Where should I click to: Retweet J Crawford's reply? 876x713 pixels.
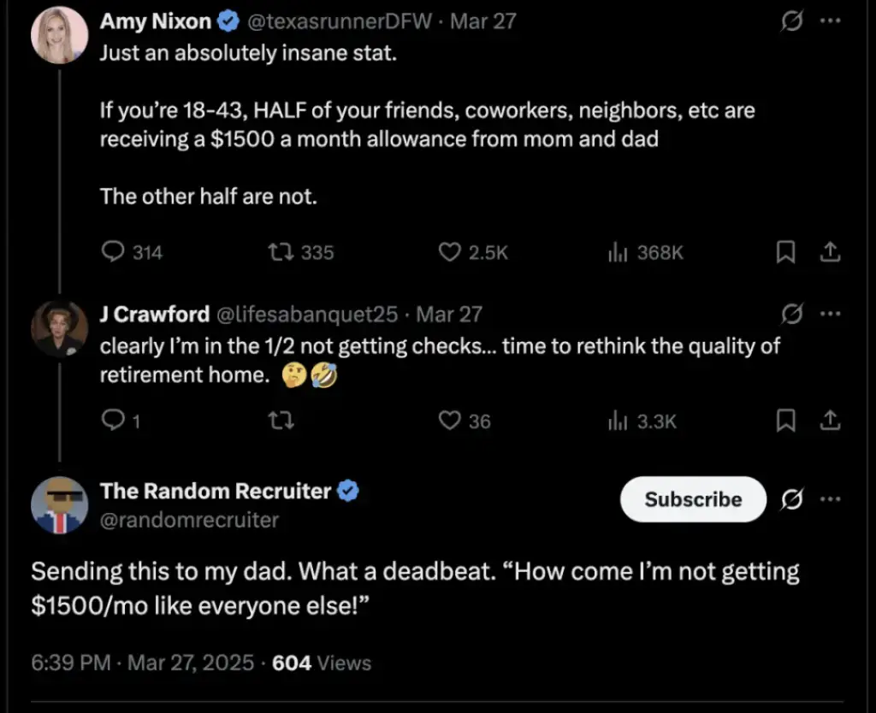tap(279, 421)
